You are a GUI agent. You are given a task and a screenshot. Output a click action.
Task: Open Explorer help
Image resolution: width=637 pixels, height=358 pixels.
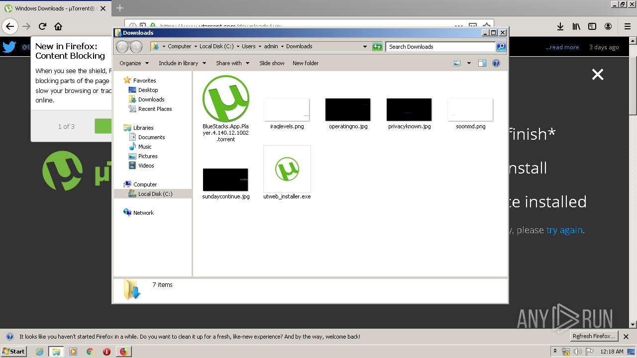pos(496,63)
